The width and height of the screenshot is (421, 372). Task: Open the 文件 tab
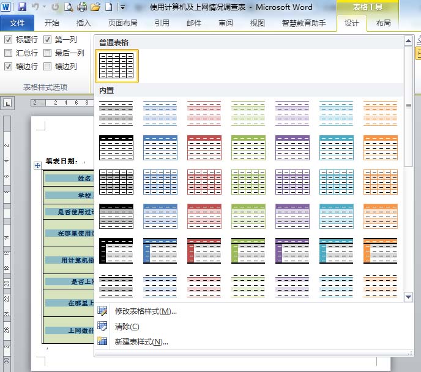(17, 23)
